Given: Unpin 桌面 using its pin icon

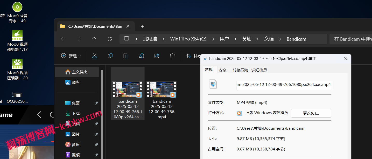Looking at the screenshot, I should pos(96,103).
